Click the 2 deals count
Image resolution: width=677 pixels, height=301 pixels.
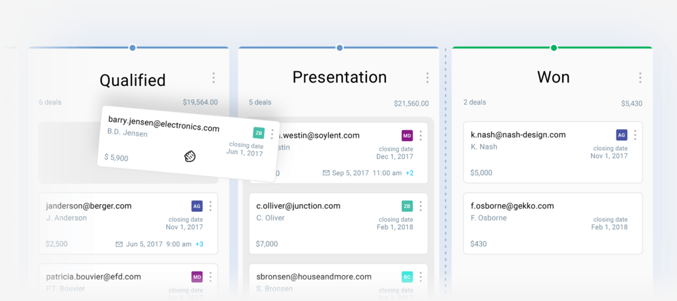tap(475, 102)
